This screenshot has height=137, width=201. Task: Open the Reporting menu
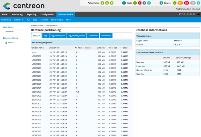click(31, 15)
